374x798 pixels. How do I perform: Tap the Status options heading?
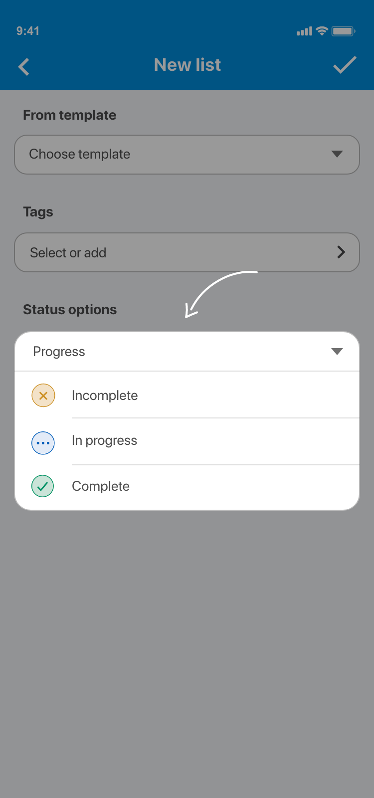coord(70,310)
